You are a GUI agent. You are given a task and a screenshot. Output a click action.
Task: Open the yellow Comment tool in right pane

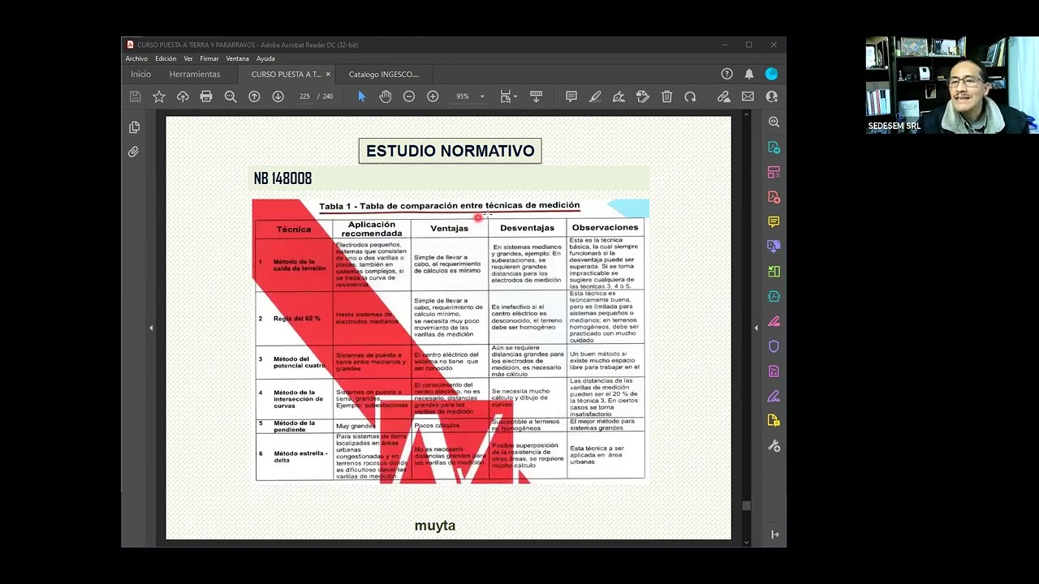tap(774, 221)
